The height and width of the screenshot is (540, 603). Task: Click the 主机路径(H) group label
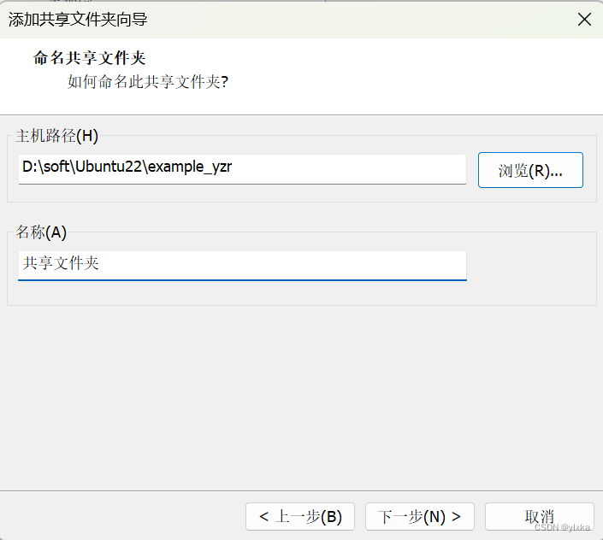coord(56,136)
